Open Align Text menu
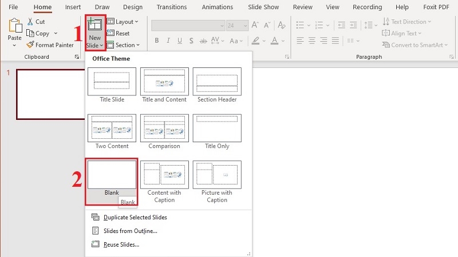The height and width of the screenshot is (257, 458). coord(402,33)
